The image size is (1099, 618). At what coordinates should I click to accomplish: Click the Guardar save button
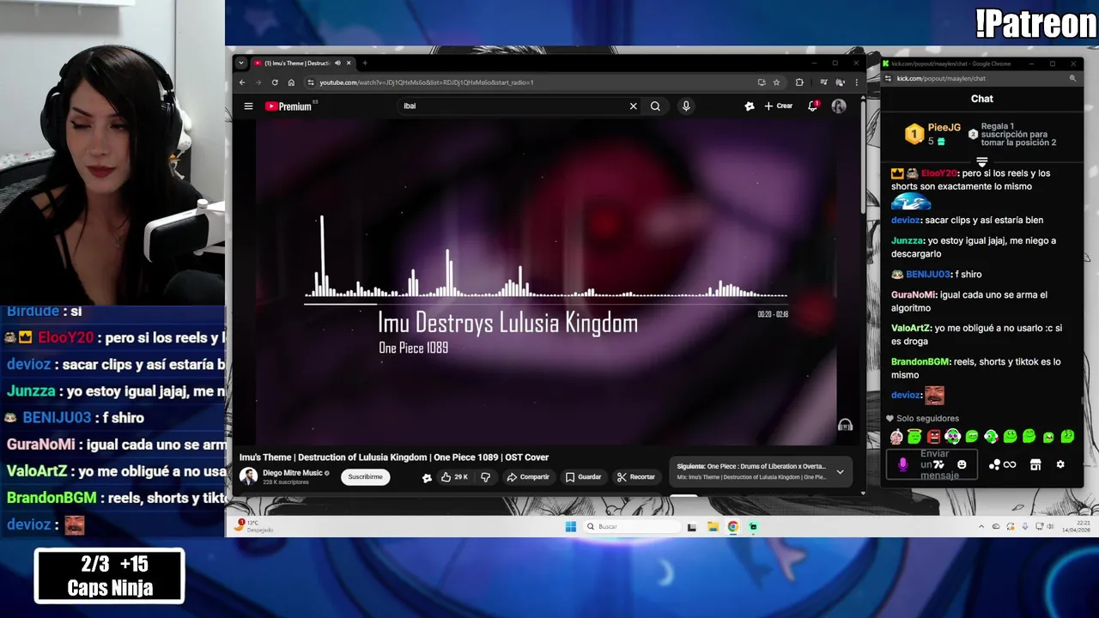[583, 476]
